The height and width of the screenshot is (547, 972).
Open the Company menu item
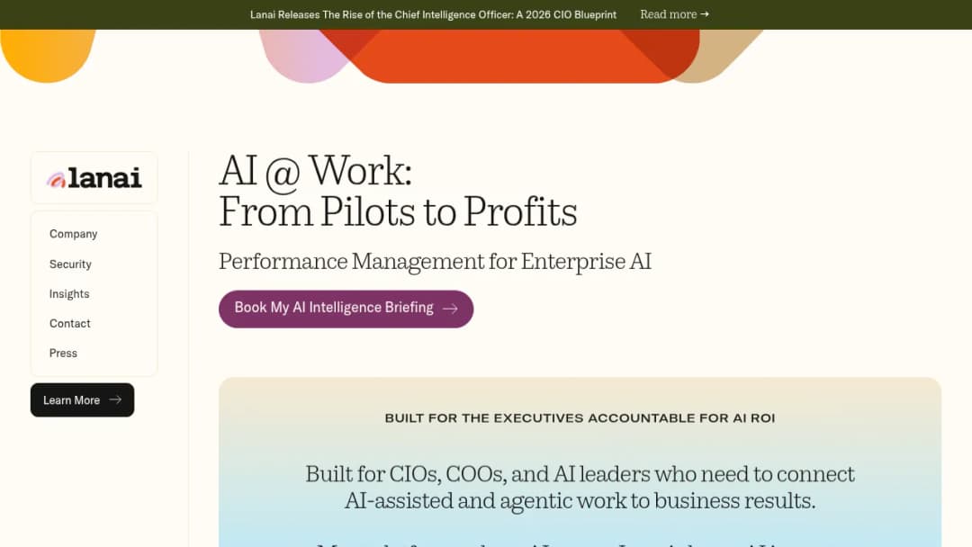pos(73,234)
